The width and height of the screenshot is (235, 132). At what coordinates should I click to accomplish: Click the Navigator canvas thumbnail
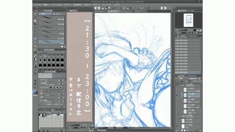(x=188, y=20)
